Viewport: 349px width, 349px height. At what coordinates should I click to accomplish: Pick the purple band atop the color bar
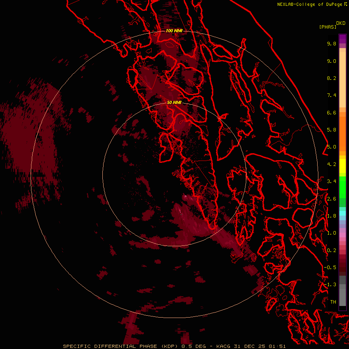pyautogui.click(x=342, y=39)
